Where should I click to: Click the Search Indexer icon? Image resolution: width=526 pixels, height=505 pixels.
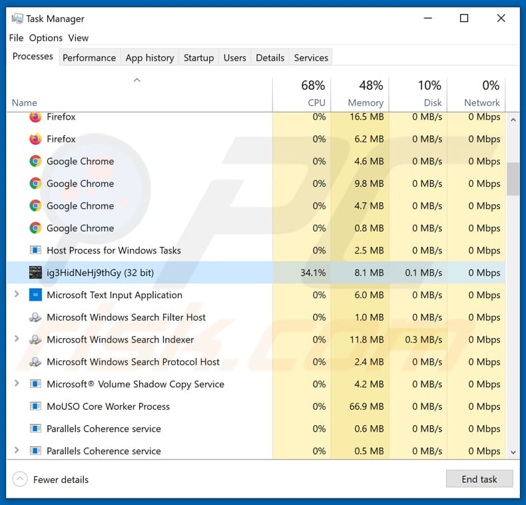pyautogui.click(x=35, y=340)
